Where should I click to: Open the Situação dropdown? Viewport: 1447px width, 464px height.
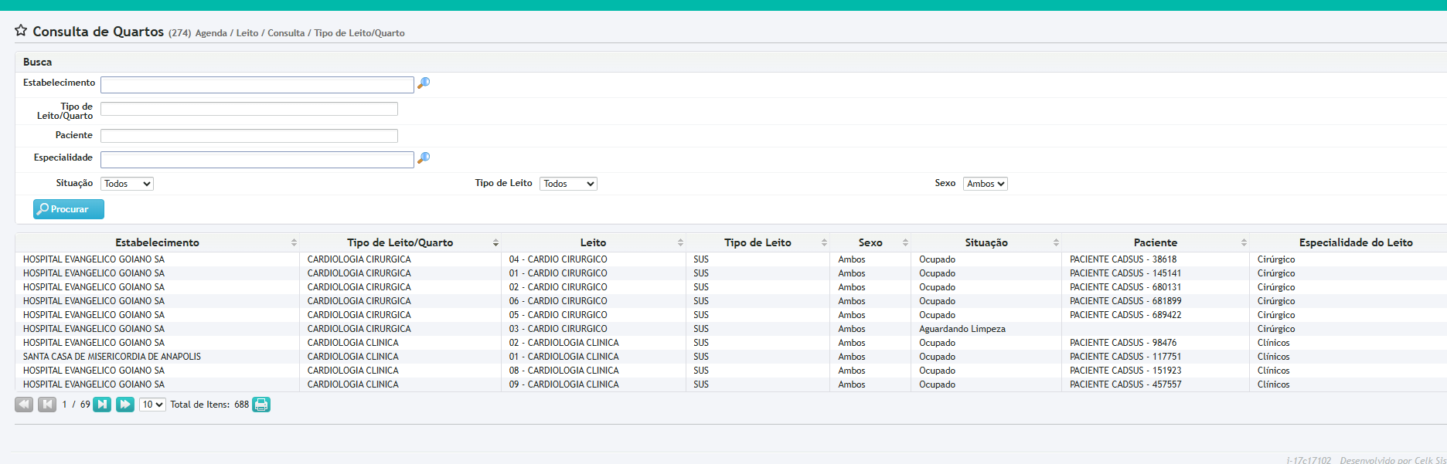[127, 184]
